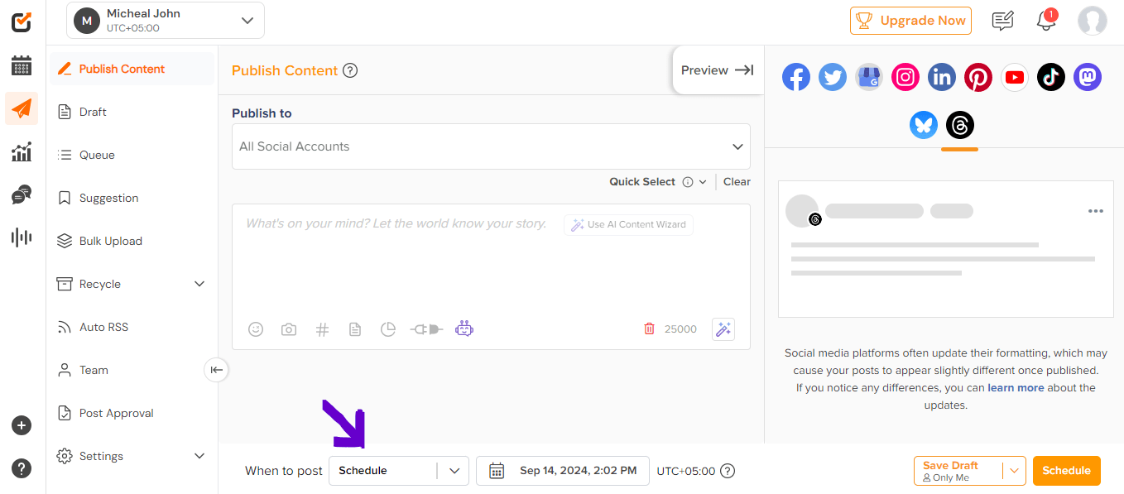Select Instagram preview icon
The height and width of the screenshot is (494, 1124).
905,78
